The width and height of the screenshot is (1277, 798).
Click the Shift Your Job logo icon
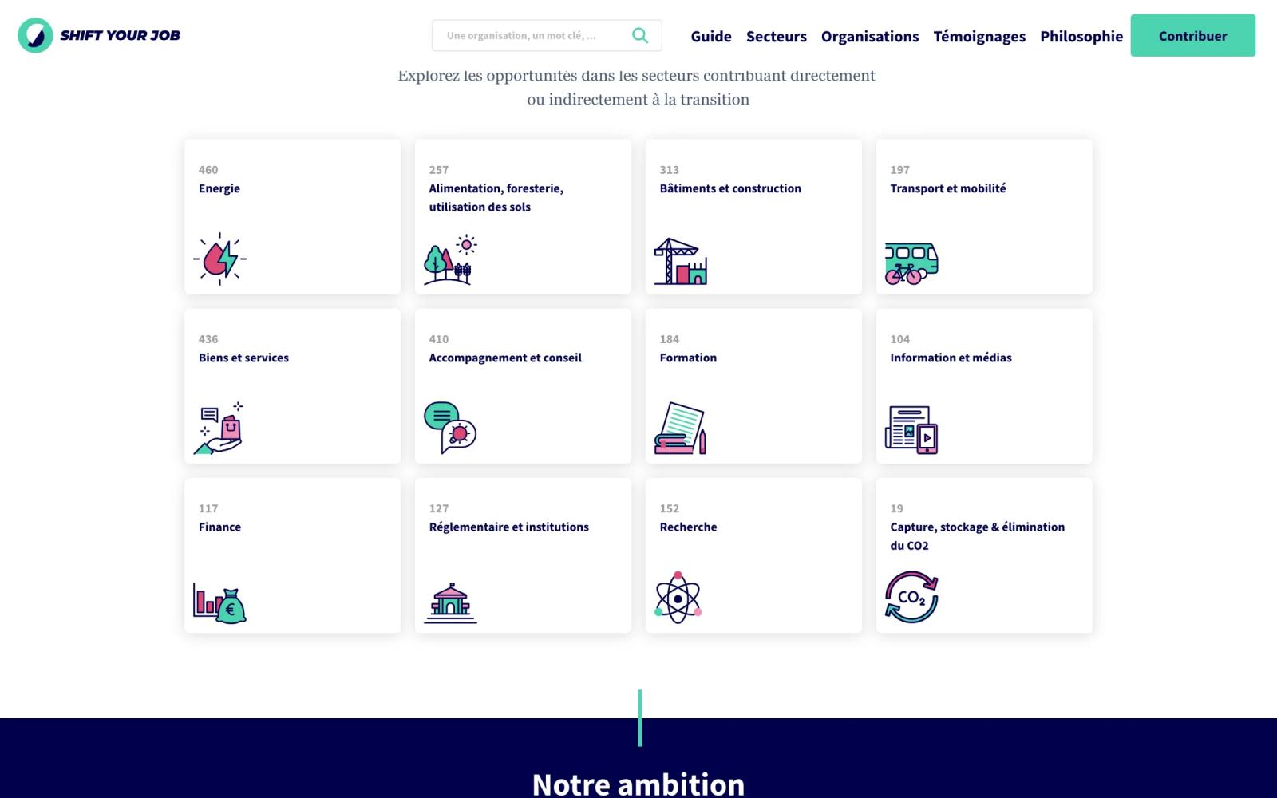click(x=35, y=35)
